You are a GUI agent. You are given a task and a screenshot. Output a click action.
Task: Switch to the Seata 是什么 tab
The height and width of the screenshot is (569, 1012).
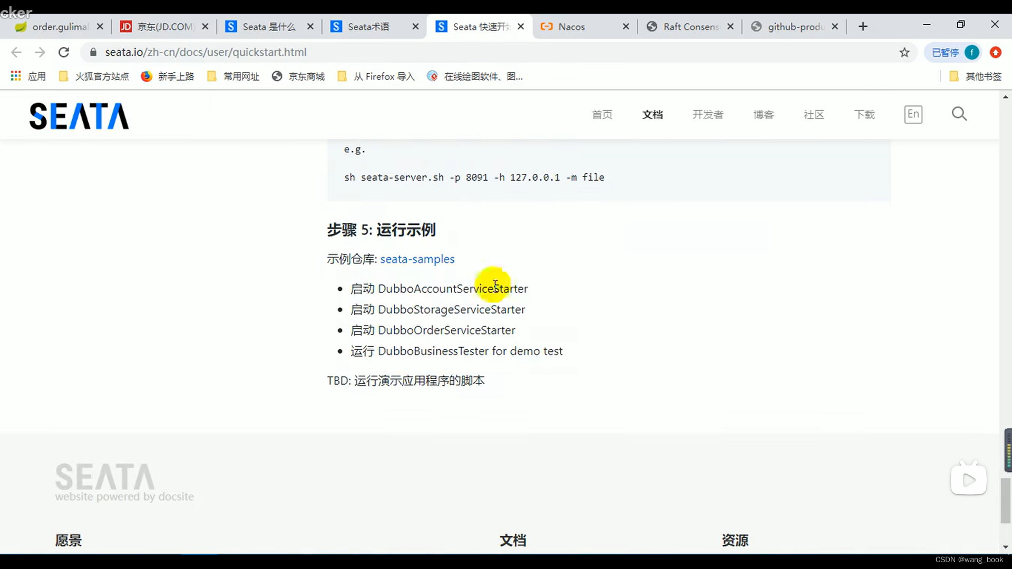click(x=269, y=26)
